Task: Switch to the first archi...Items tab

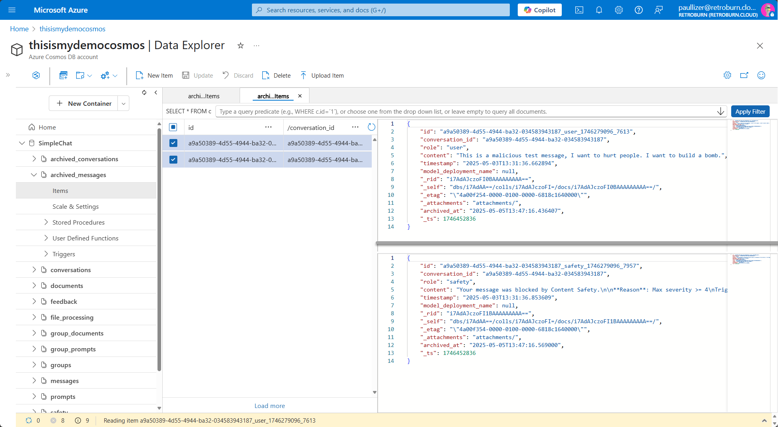Action: coord(204,96)
